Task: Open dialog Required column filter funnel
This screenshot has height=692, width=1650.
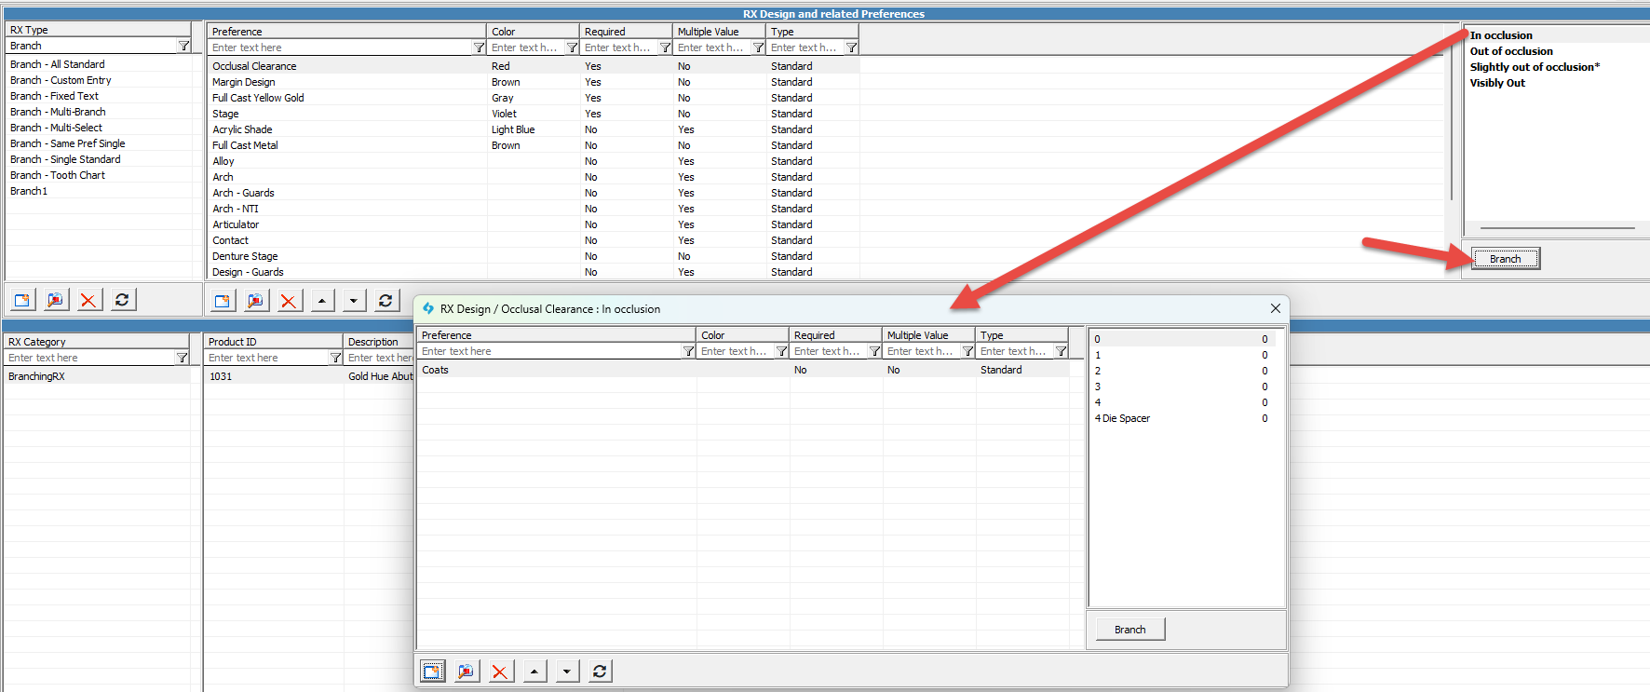Action: pos(874,351)
